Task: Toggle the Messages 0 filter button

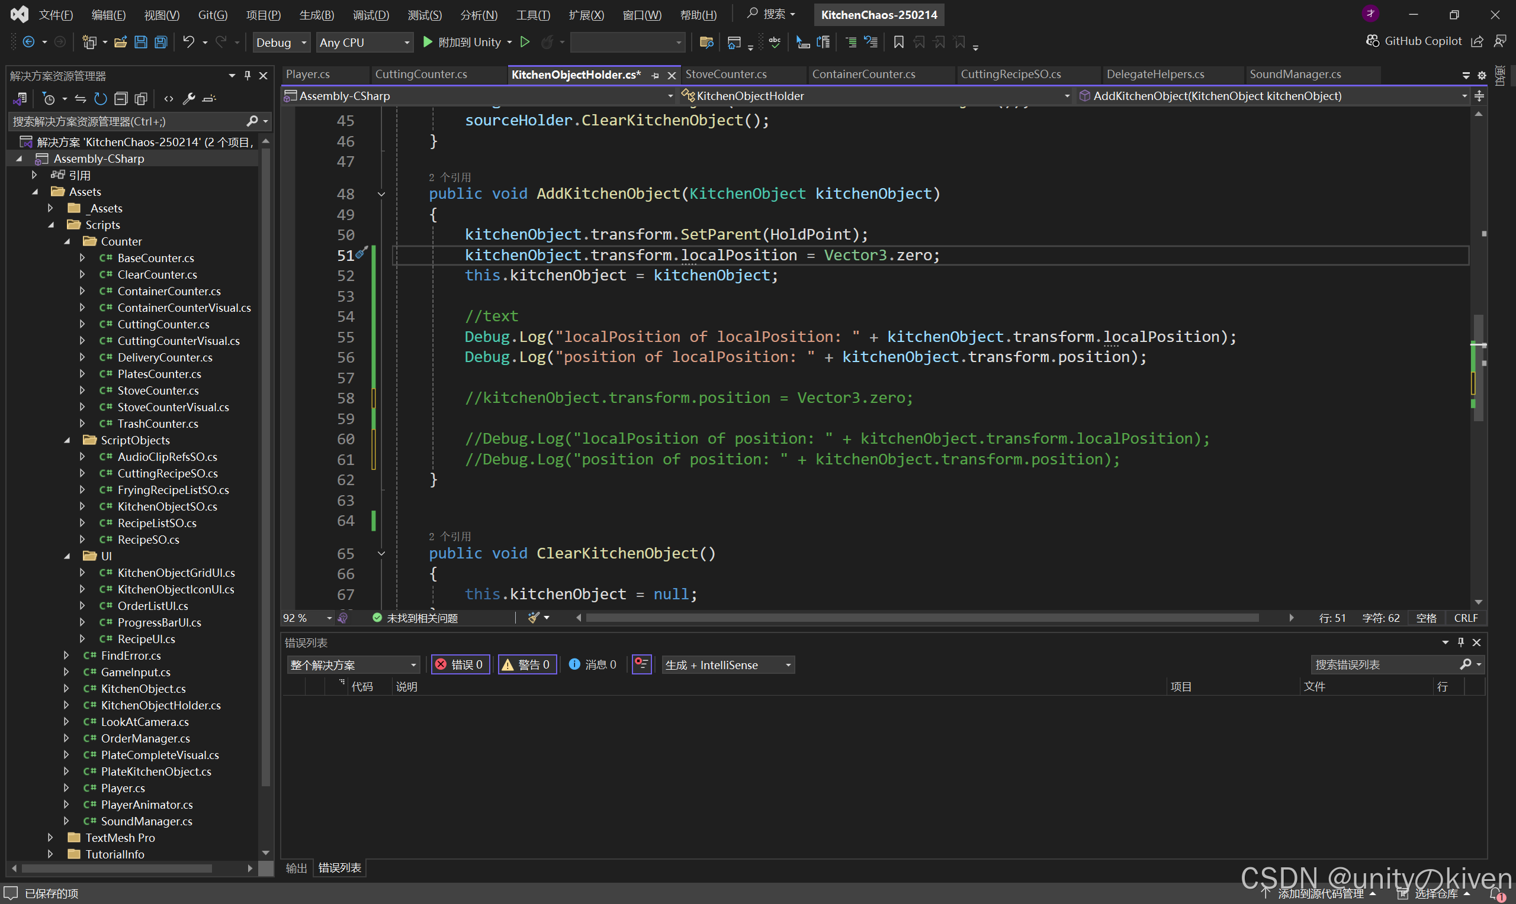Action: (592, 664)
